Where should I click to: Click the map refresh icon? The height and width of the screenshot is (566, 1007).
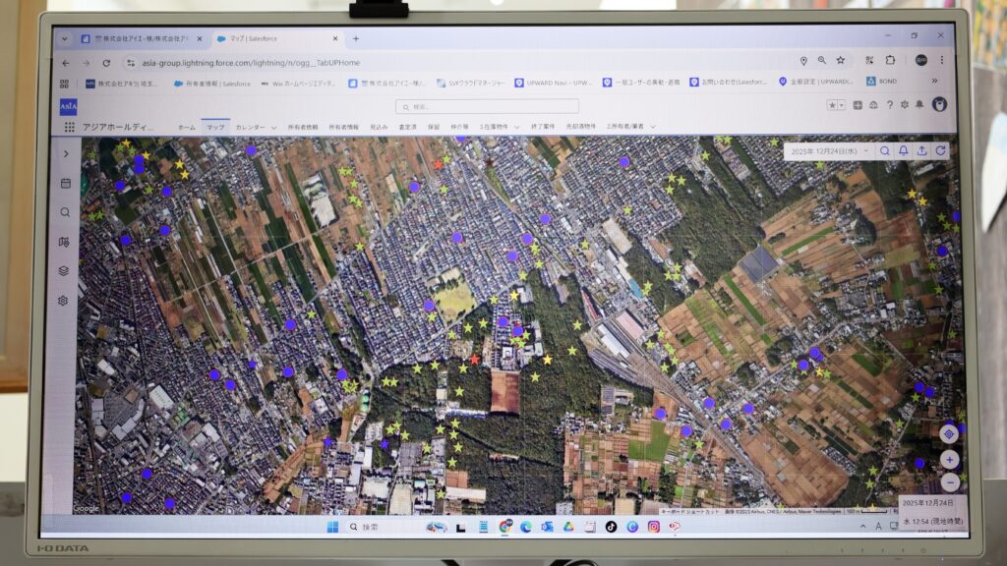tap(940, 150)
